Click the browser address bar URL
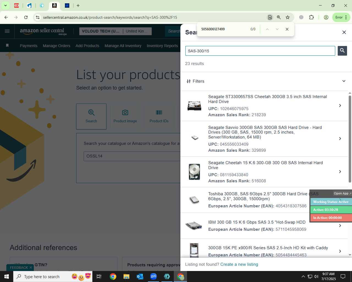 [x=110, y=17]
